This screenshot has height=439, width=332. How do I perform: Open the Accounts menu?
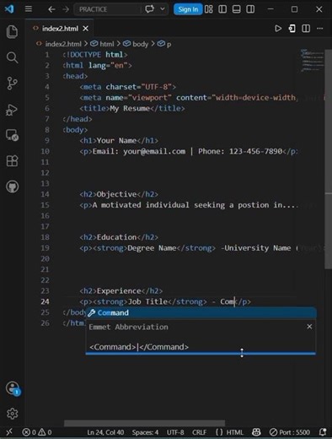point(13,388)
